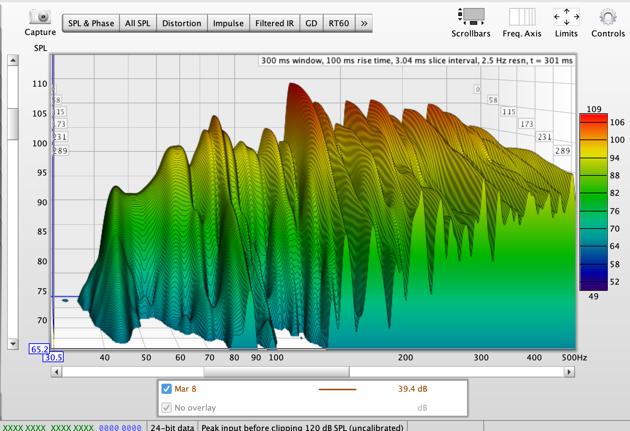The height and width of the screenshot is (431, 630).
Task: Open the Distortion tab
Action: 182,23
